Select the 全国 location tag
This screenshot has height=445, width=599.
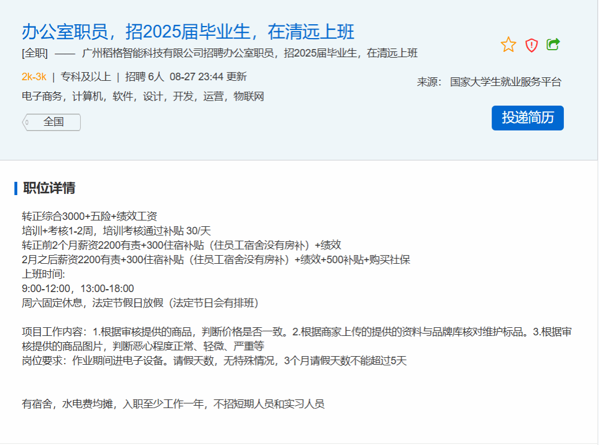[x=53, y=122]
